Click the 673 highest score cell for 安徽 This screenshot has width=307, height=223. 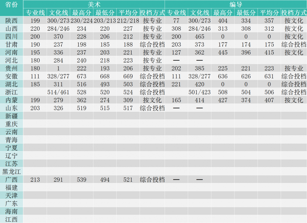point(82,77)
